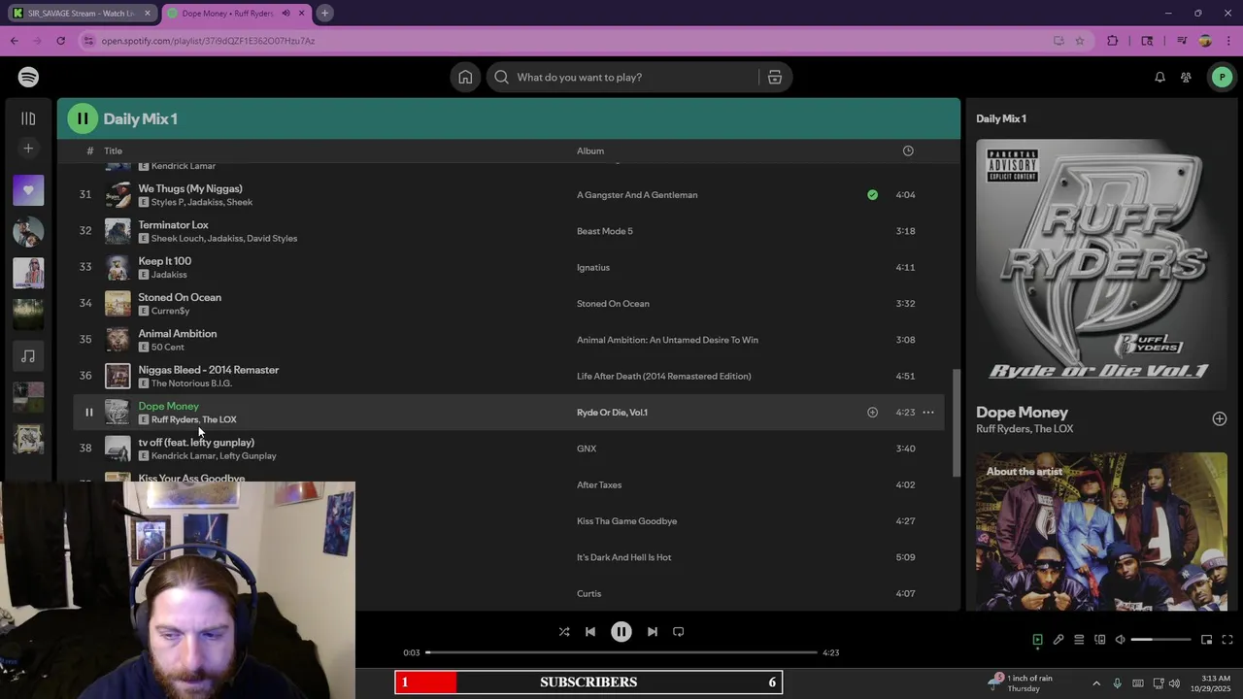The height and width of the screenshot is (699, 1243).
Task: Open the profile avatar P menu
Action: tap(1222, 77)
